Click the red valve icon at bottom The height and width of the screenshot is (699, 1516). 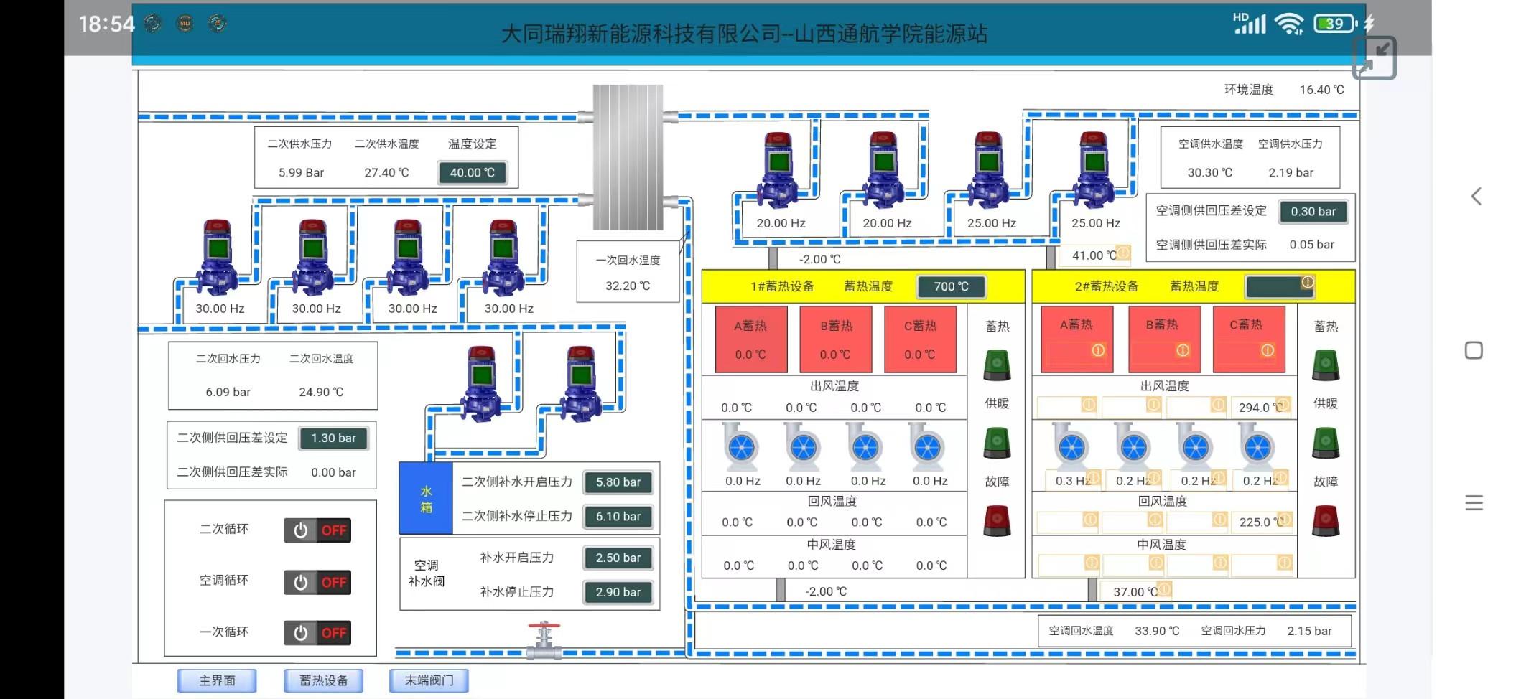tap(544, 640)
